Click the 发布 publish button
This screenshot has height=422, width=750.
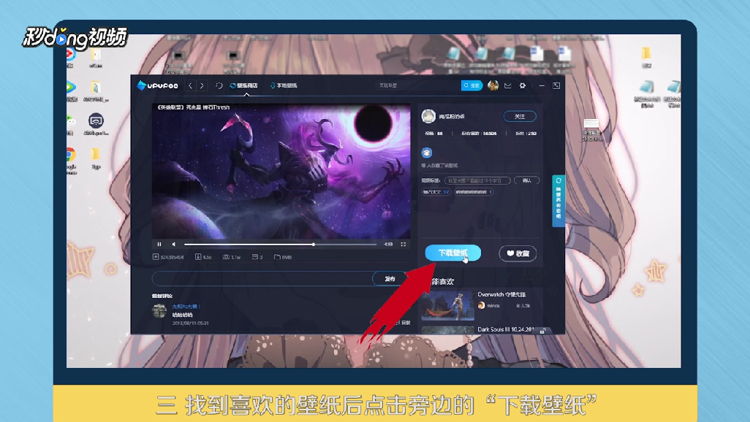pos(390,279)
